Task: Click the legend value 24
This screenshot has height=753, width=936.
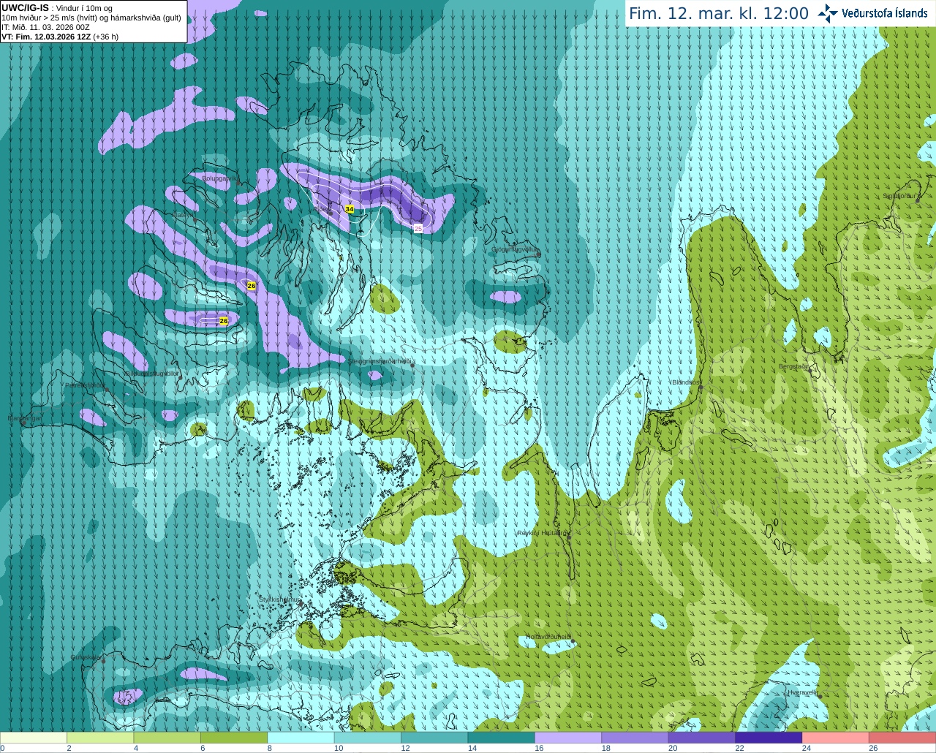Action: point(806,749)
